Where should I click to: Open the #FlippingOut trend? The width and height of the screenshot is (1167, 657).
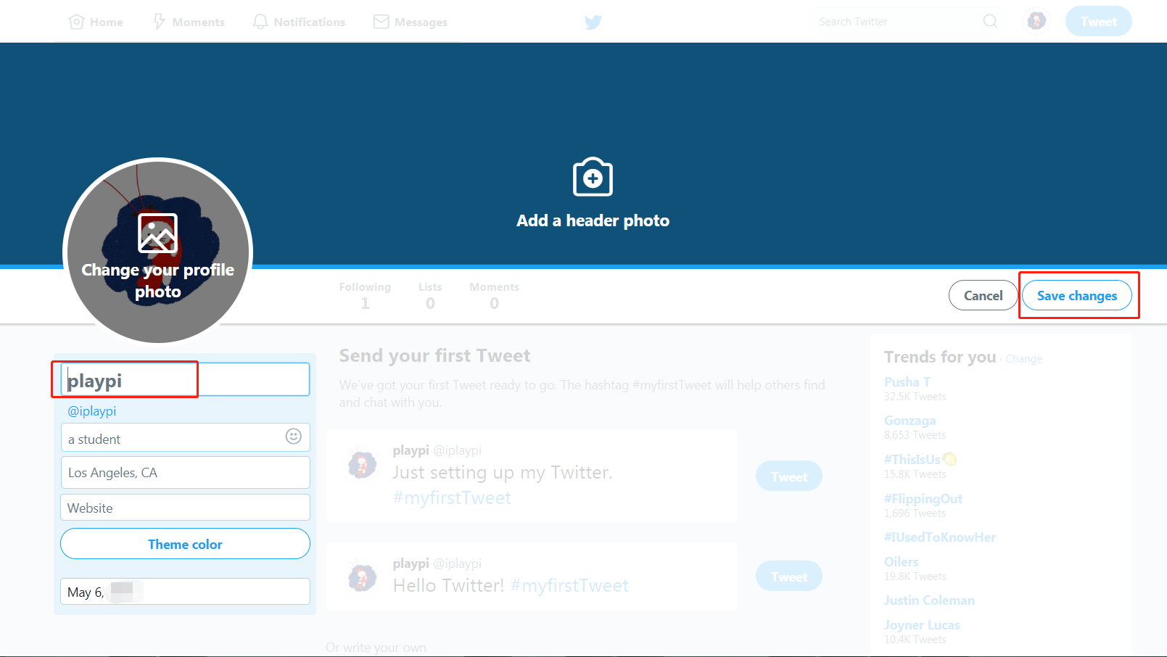(923, 498)
